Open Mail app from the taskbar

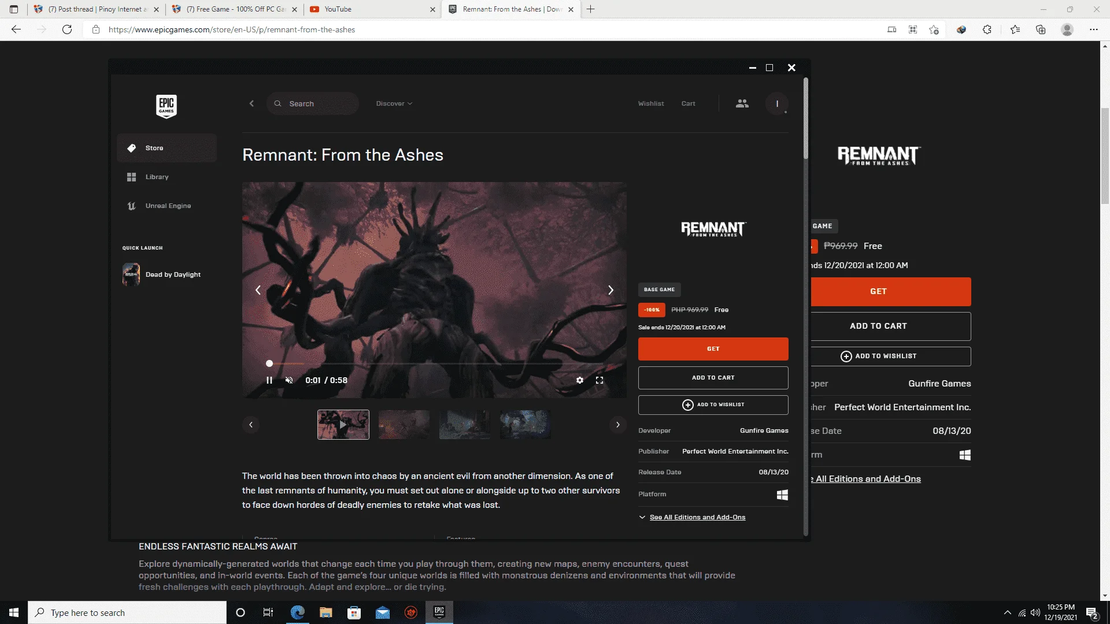[383, 612]
